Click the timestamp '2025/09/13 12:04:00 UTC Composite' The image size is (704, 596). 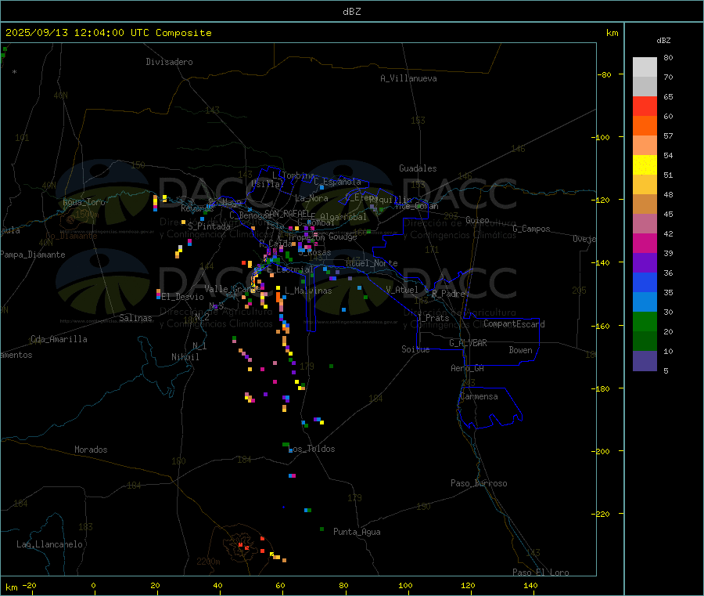(108, 33)
